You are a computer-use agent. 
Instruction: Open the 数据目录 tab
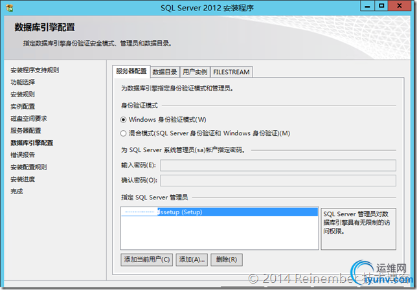tap(165, 72)
